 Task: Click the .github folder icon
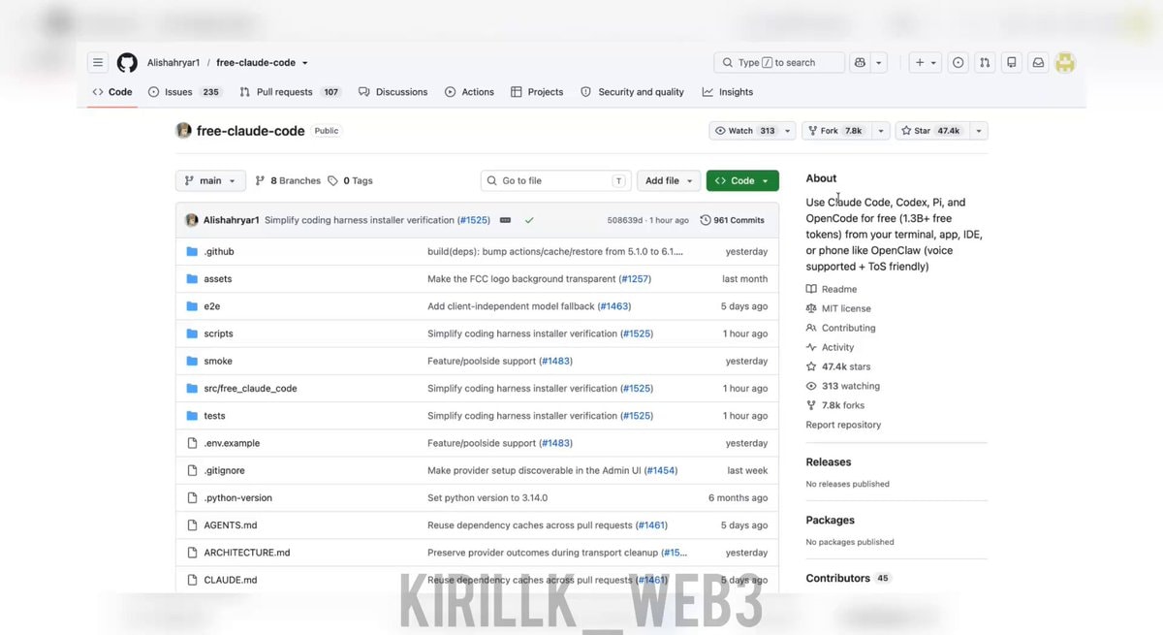coord(192,251)
